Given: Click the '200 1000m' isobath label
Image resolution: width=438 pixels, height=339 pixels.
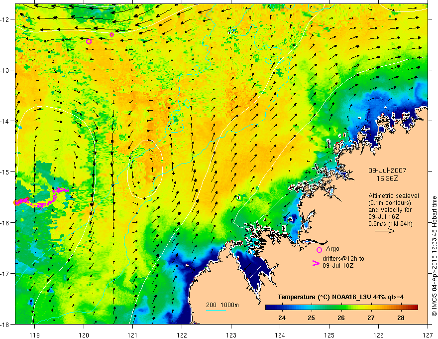Looking at the screenshot, I should click(x=222, y=305).
